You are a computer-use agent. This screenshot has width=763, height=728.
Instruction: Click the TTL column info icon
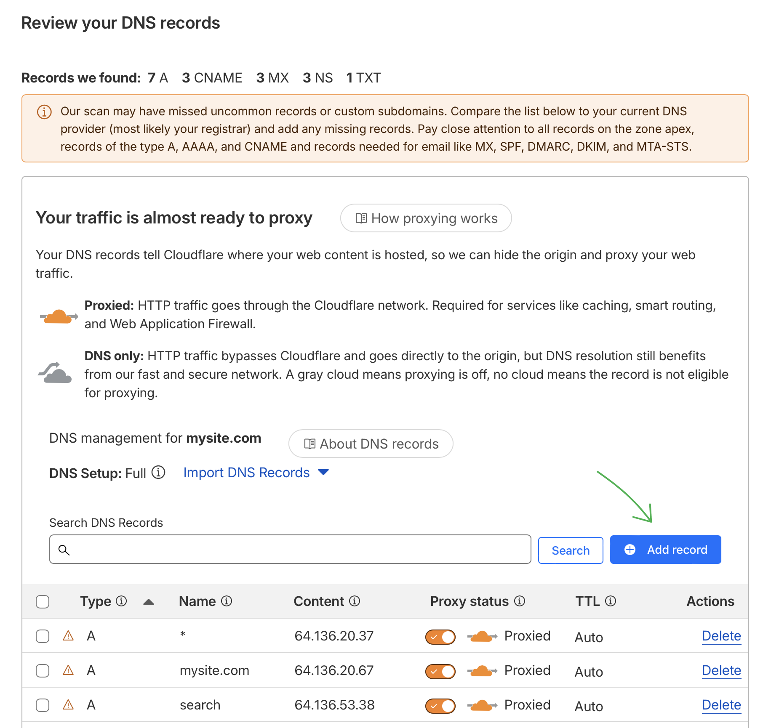point(611,601)
